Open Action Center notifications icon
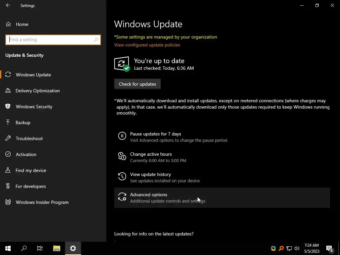340x255 pixels. click(330, 248)
